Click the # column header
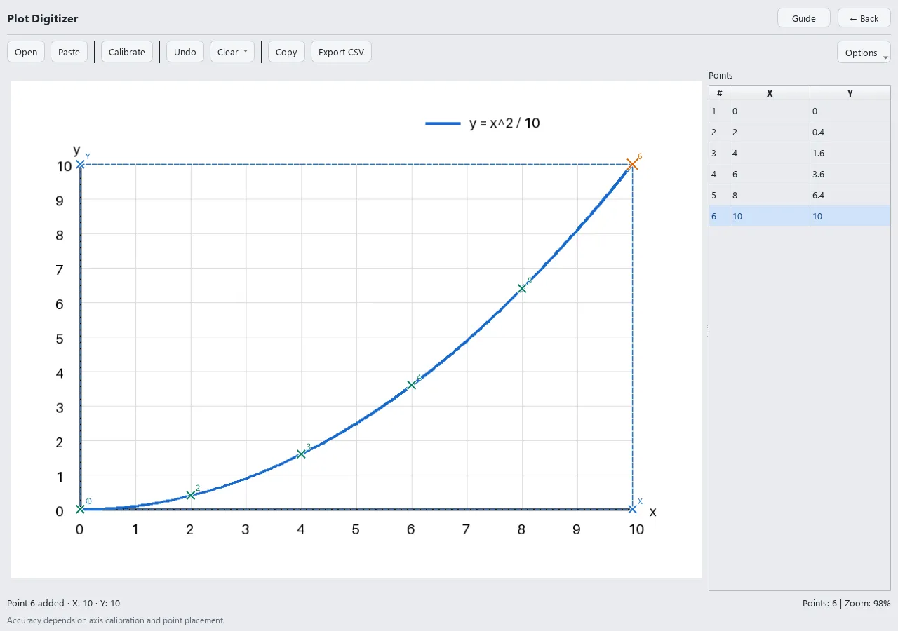The width and height of the screenshot is (898, 631). (x=719, y=93)
